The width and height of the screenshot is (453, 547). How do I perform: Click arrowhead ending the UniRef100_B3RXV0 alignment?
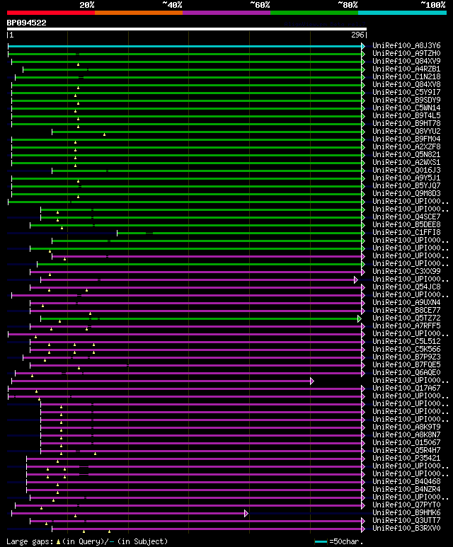point(363,529)
